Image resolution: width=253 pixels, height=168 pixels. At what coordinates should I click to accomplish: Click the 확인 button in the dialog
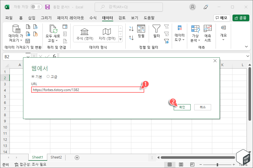coord(182,107)
